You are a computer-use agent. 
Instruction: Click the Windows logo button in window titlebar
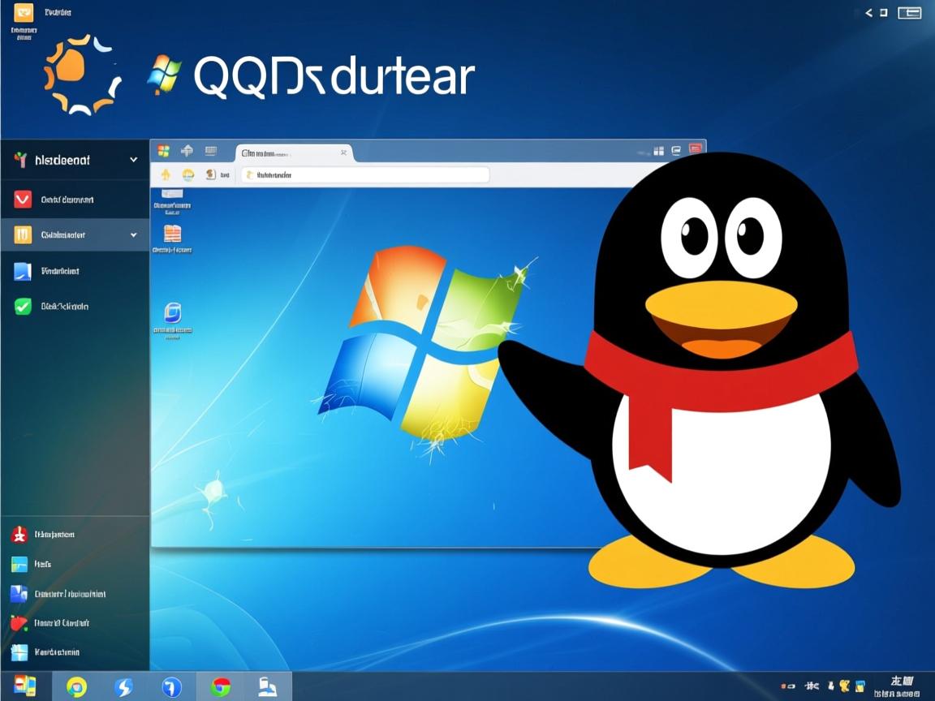coord(163,151)
